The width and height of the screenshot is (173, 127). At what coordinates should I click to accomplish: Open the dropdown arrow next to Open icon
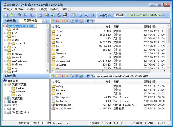(15, 15)
